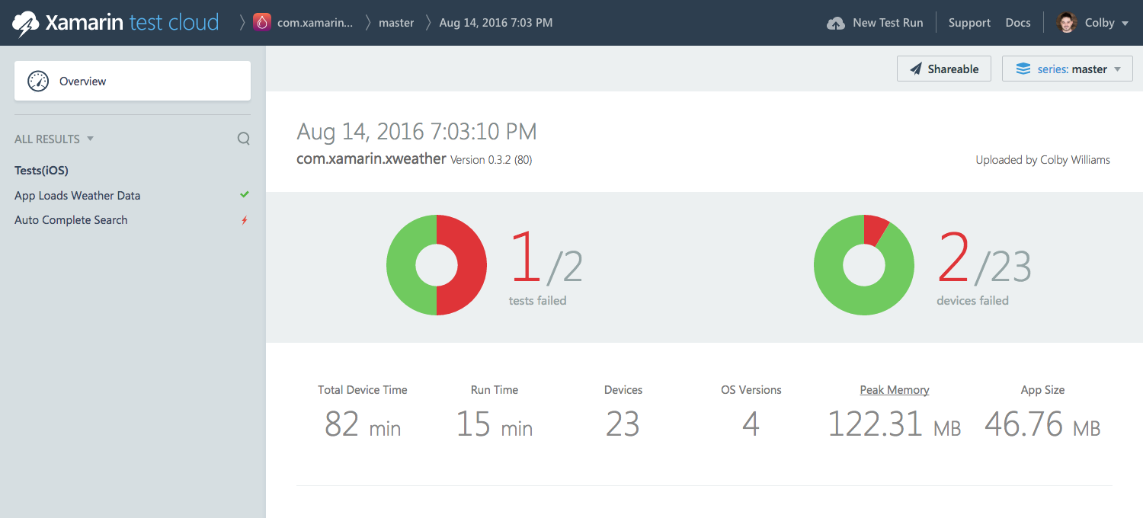Open the Support link
The height and width of the screenshot is (518, 1143).
[x=969, y=23]
